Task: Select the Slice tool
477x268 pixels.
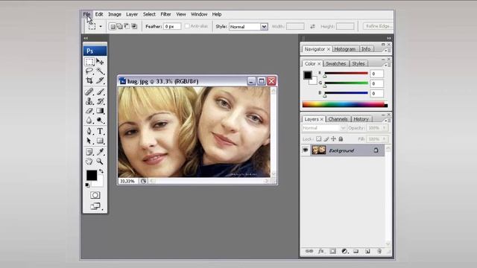Action: tap(100, 80)
